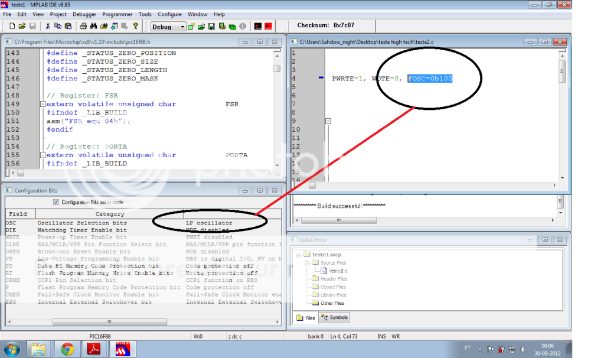This screenshot has height=358, width=604.
Task: Open the Debugger menu
Action: tap(84, 14)
